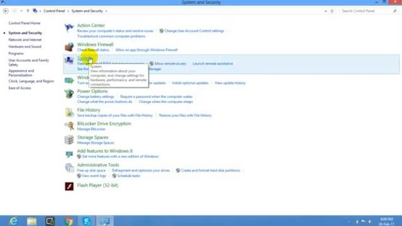The image size is (402, 226).
Task: Open the Windows Firewall heading
Action: (x=95, y=45)
